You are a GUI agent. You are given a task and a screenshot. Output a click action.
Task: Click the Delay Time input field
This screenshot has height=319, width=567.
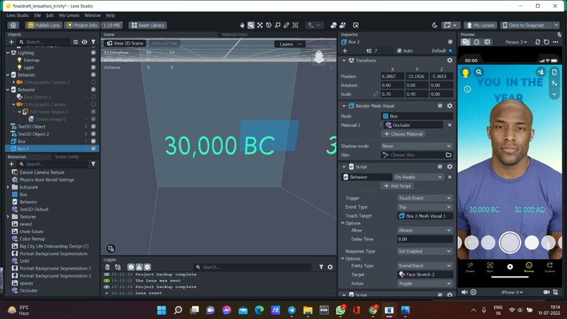tap(425, 239)
